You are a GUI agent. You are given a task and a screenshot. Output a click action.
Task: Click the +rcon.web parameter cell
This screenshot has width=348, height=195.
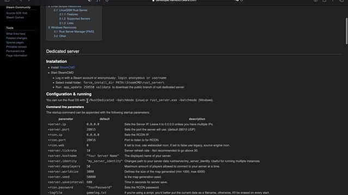pyautogui.click(x=56, y=146)
